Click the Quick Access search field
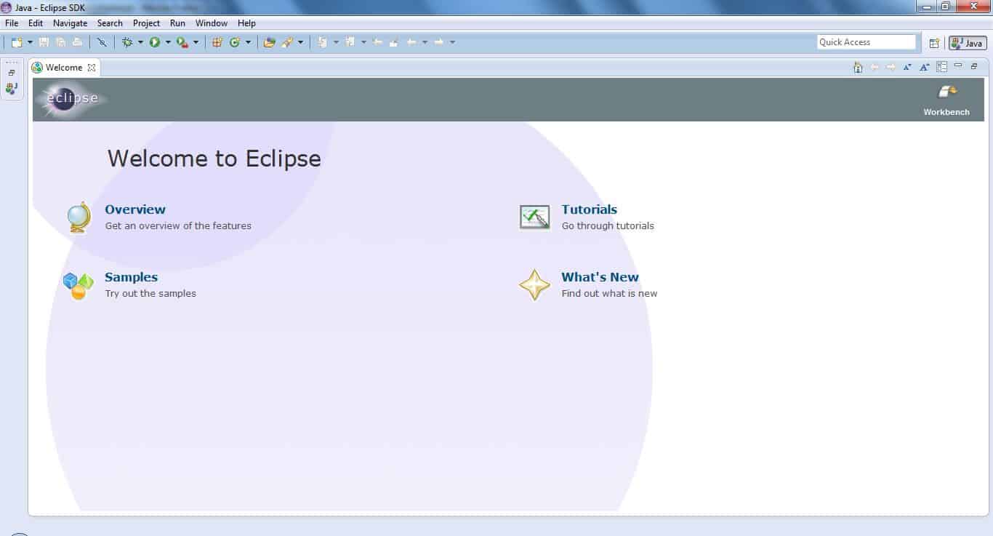 click(x=867, y=42)
